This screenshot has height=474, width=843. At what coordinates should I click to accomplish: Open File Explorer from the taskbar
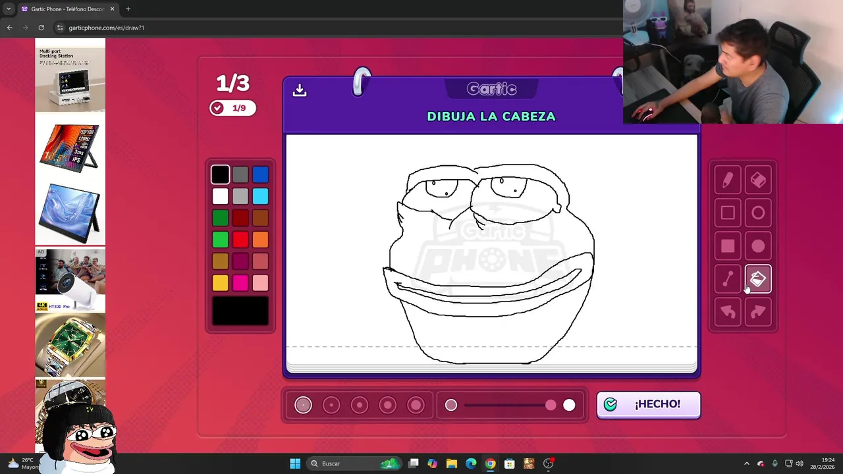click(452, 463)
